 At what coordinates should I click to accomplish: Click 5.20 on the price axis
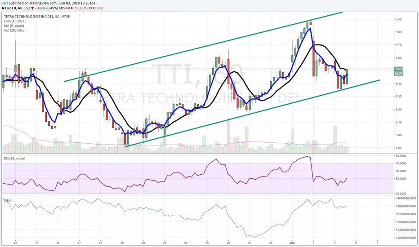click(398, 110)
